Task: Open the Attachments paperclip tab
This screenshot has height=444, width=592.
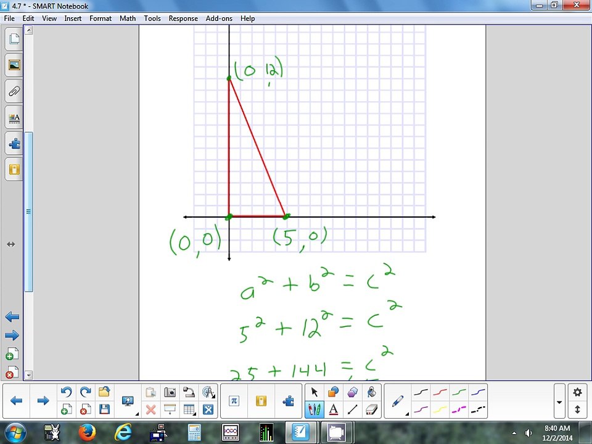Action: pos(14,91)
